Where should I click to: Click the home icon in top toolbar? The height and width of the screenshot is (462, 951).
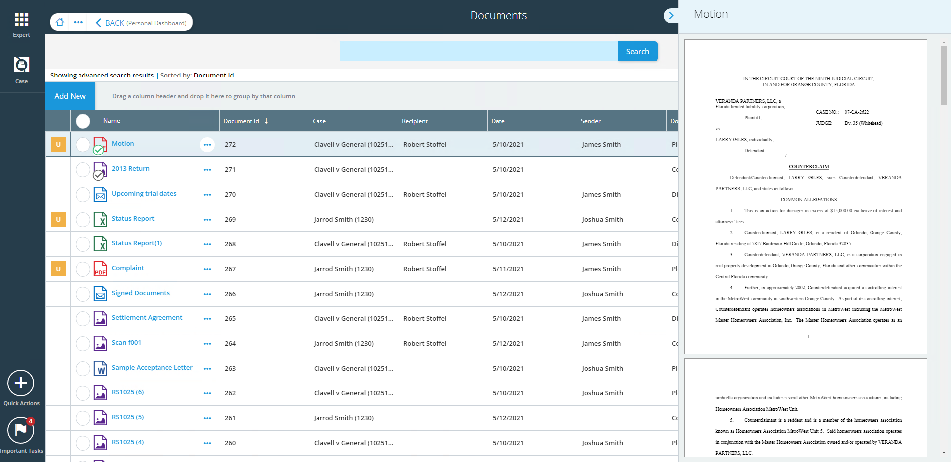click(x=60, y=22)
